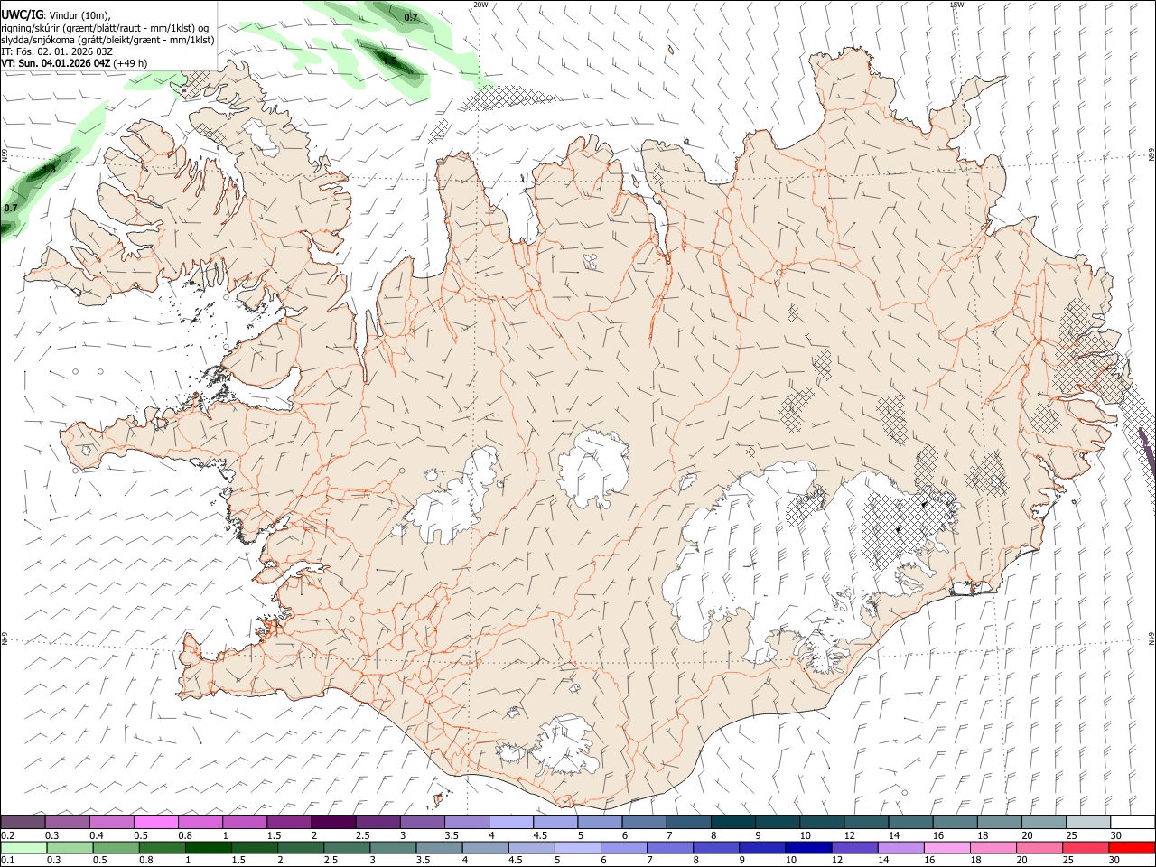1156x867 pixels.
Task: Click the 'rigning/skúrir' legend description line
Action: 105,28
